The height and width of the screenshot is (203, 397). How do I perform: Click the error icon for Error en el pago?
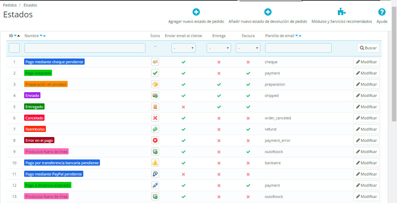point(155,140)
